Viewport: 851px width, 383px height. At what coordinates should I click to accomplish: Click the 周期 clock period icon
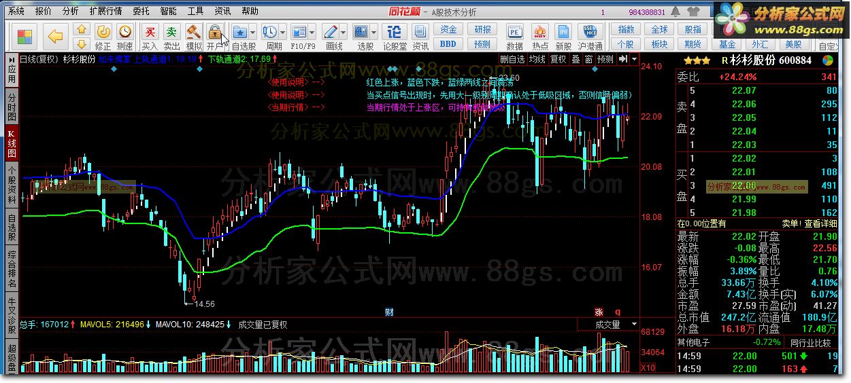tap(269, 32)
